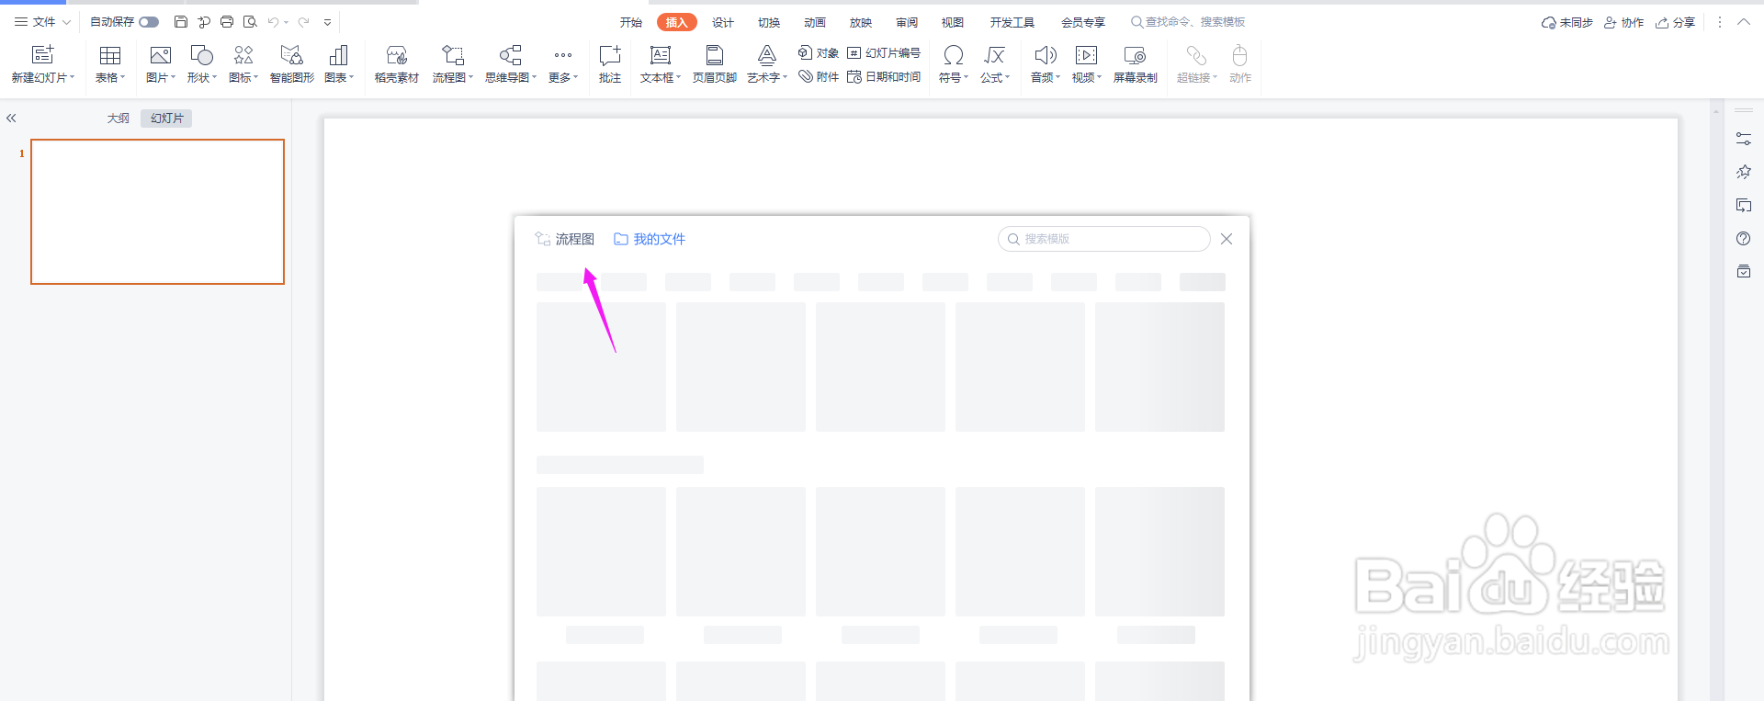Add a Comment (批注)
This screenshot has width=1764, height=701.
click(610, 64)
